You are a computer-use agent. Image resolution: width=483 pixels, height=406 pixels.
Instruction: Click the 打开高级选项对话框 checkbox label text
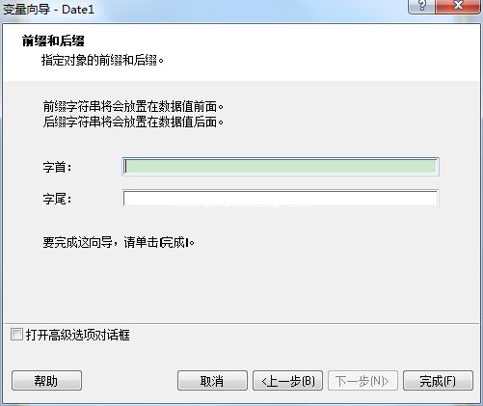pyautogui.click(x=78, y=335)
